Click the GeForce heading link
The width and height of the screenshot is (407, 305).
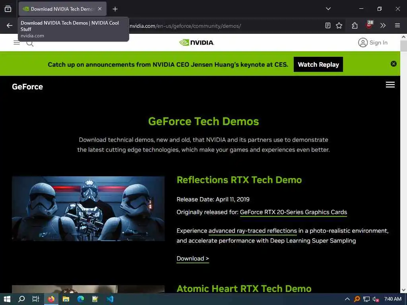(x=27, y=87)
